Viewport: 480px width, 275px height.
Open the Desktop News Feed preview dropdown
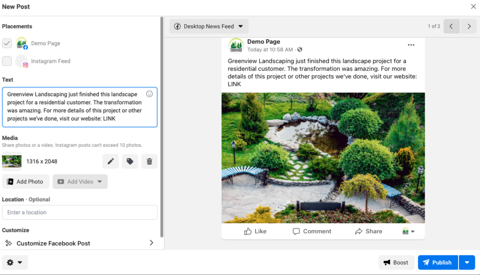pos(209,26)
